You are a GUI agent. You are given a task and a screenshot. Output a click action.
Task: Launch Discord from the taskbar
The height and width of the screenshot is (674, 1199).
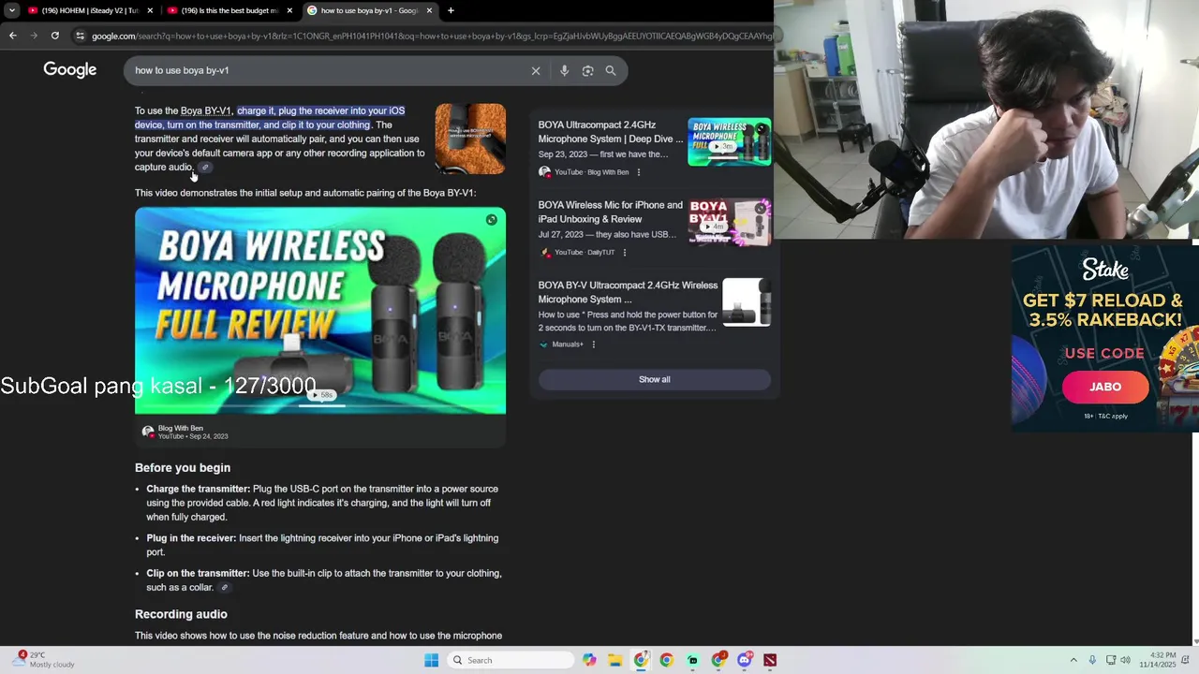coord(744,660)
